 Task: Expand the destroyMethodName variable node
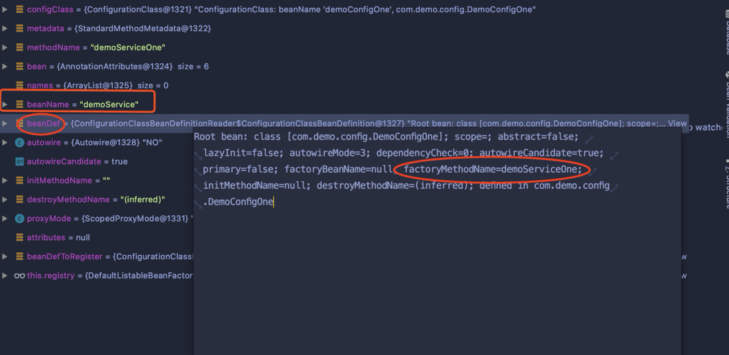pyautogui.click(x=5, y=199)
